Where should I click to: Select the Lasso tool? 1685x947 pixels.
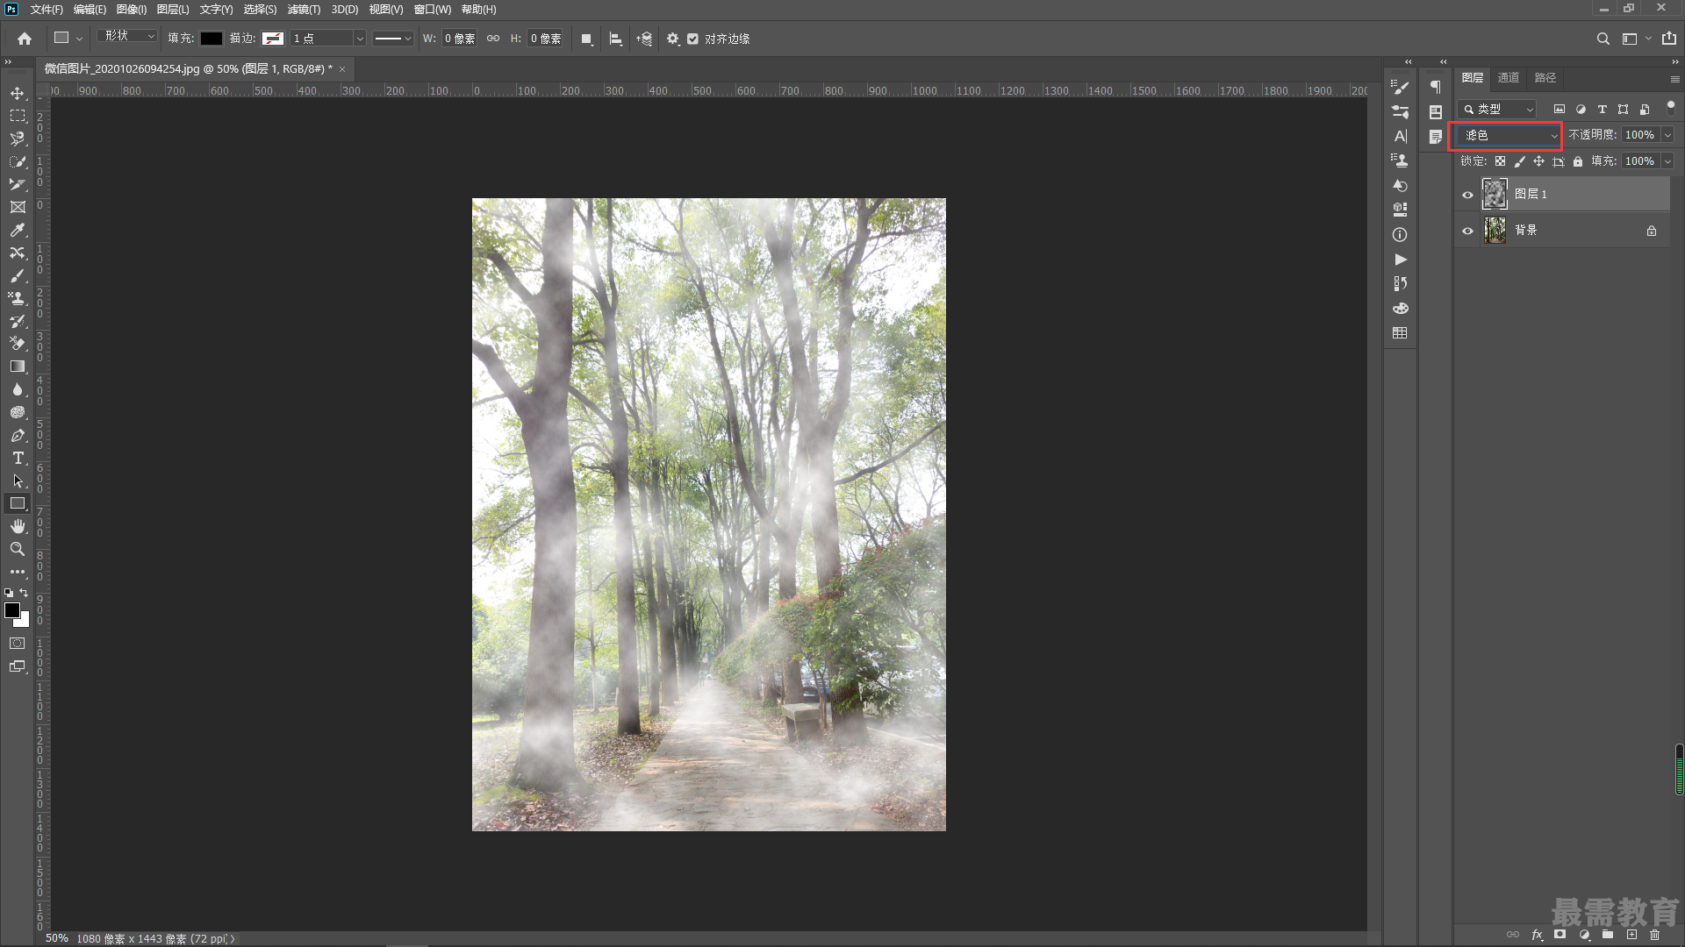click(18, 139)
